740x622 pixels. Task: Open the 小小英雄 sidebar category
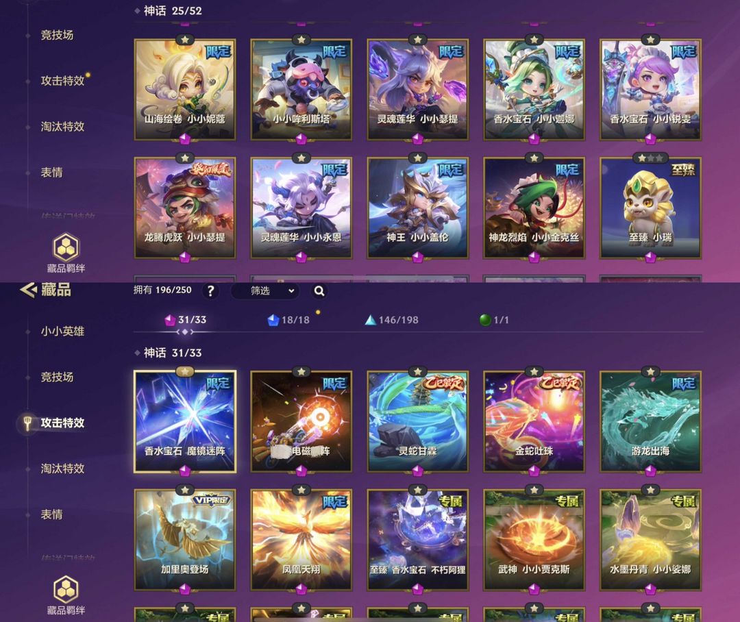(x=62, y=332)
